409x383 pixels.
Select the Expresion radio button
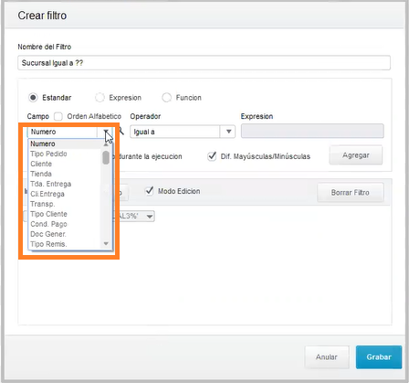coord(100,98)
